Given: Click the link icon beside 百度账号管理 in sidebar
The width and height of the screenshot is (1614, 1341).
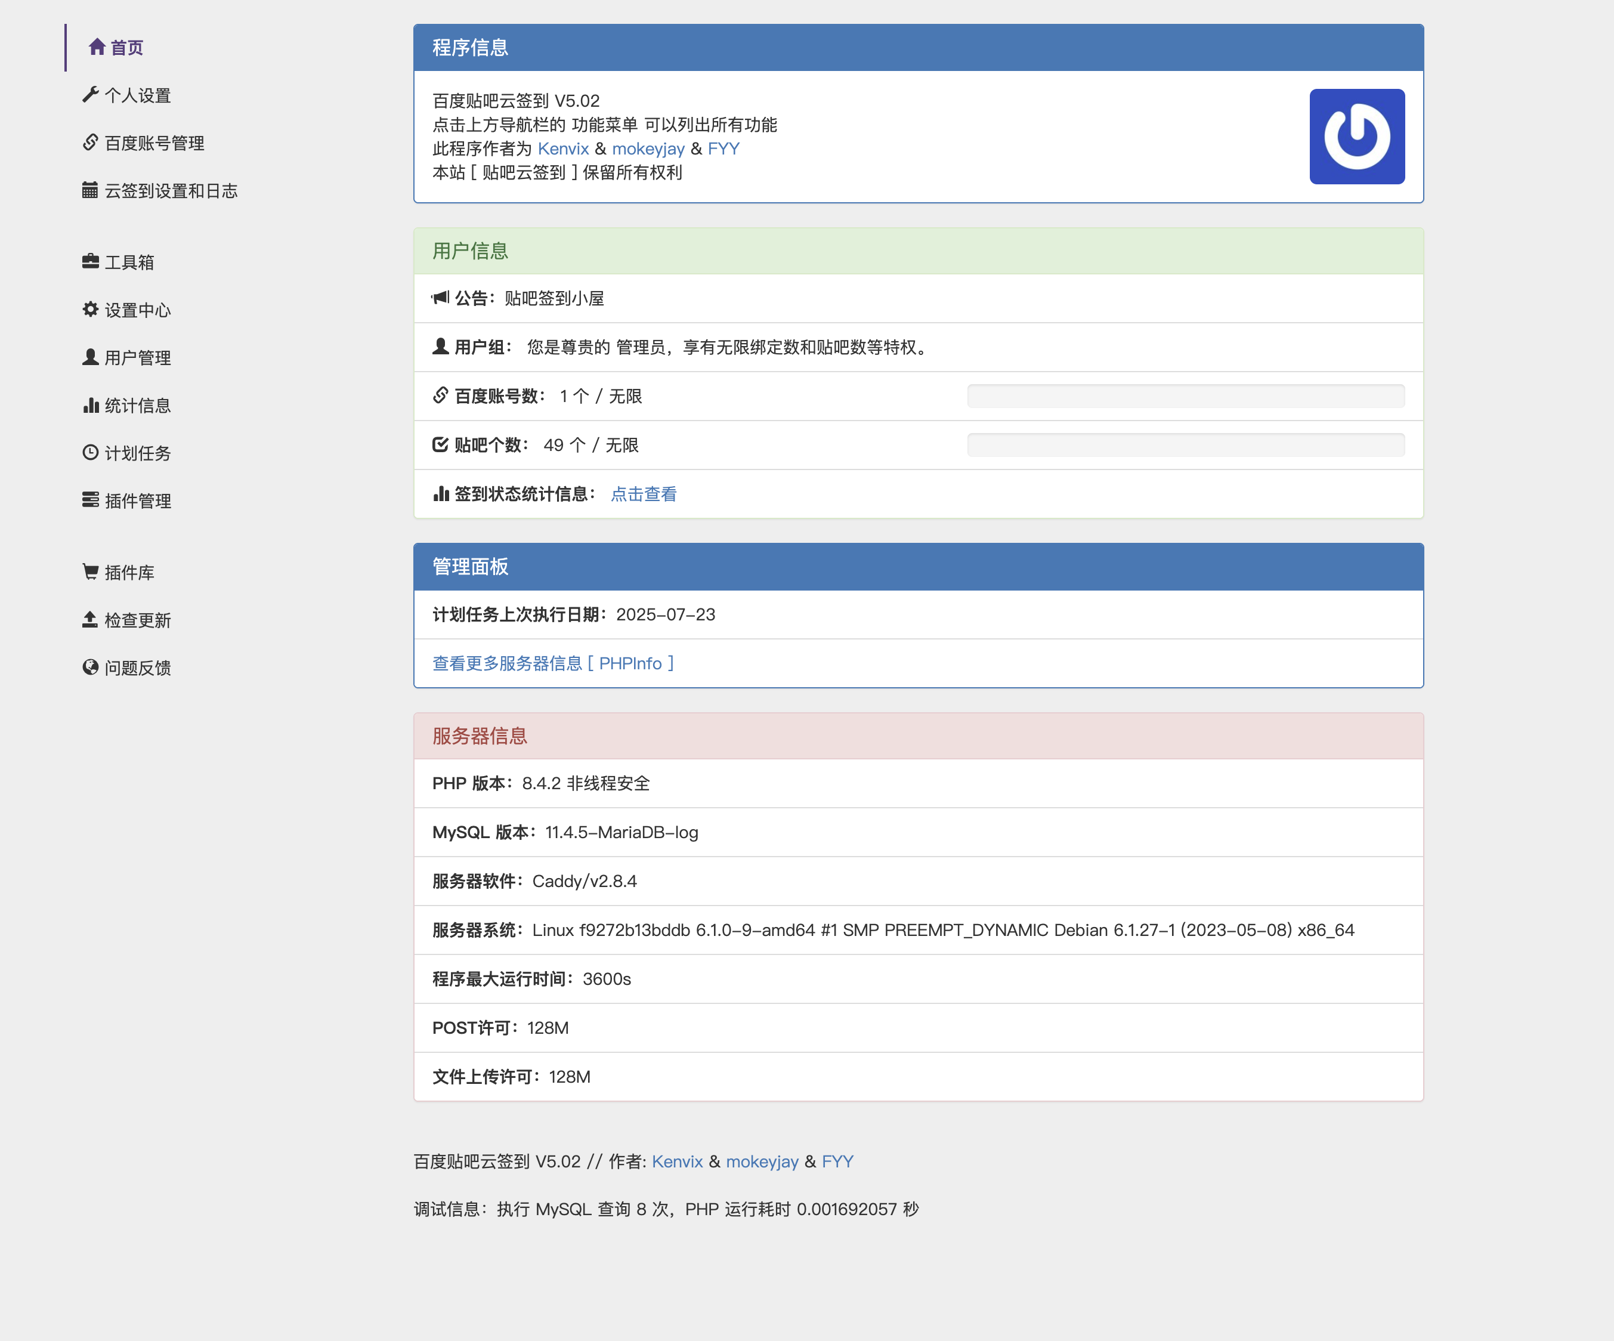Looking at the screenshot, I should 91,142.
